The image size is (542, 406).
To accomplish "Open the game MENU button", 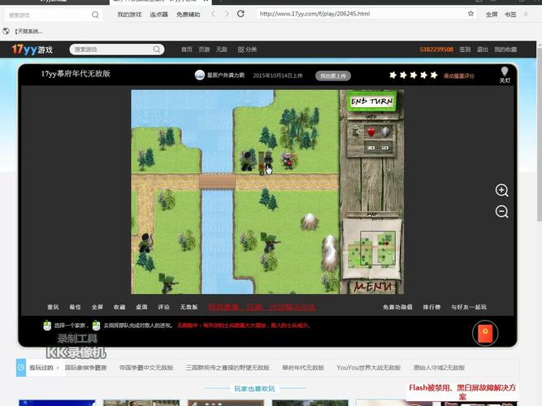I will point(373,287).
